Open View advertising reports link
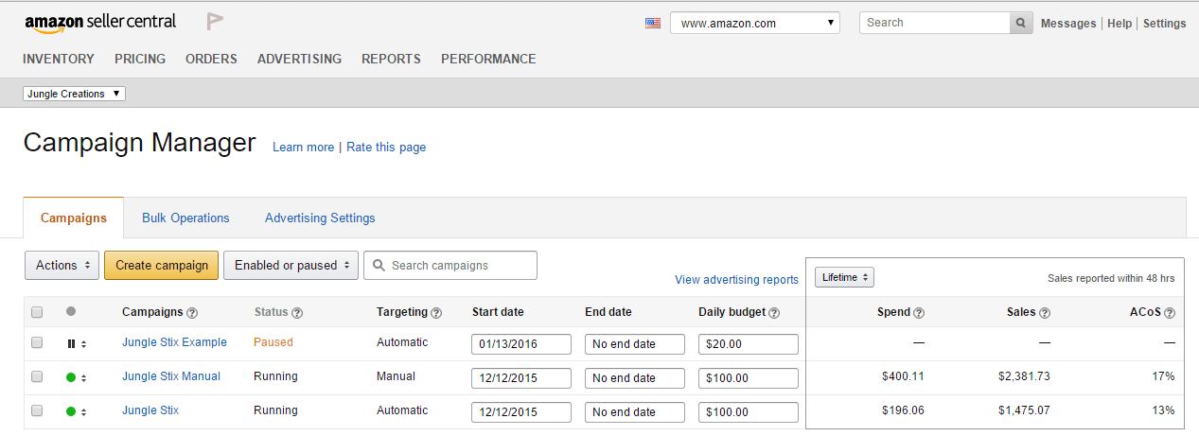Screen dimensions: 1199x436 736,279
